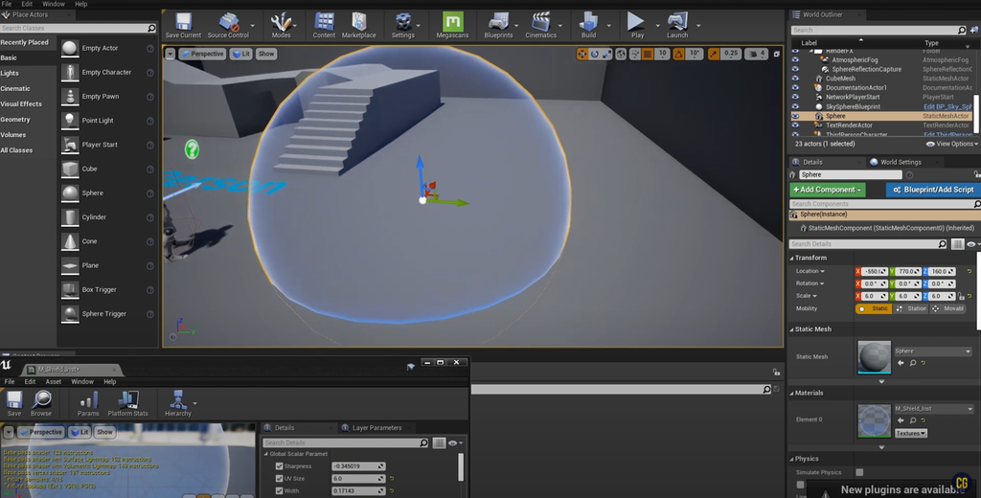The width and height of the screenshot is (981, 498).
Task: Reset Location to default arrow
Action: coord(970,271)
